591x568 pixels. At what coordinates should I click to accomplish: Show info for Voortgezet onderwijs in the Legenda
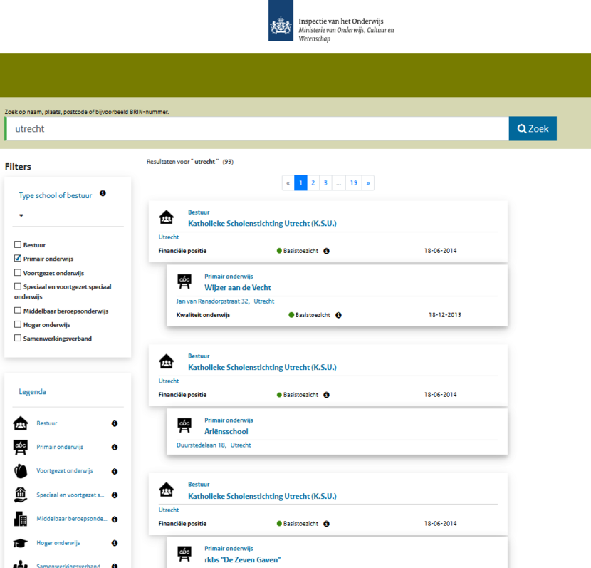[x=115, y=472]
